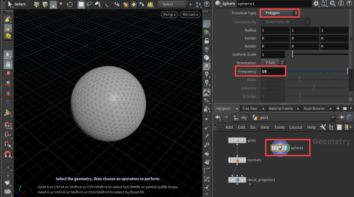Click the Frequency input field
The height and width of the screenshot is (197, 354).
[272, 72]
